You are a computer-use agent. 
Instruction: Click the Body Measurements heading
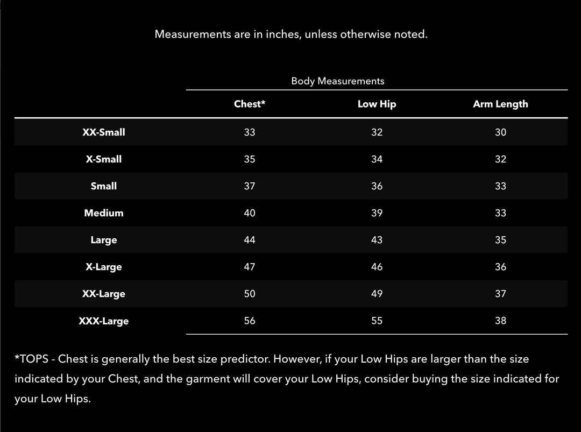(x=338, y=81)
